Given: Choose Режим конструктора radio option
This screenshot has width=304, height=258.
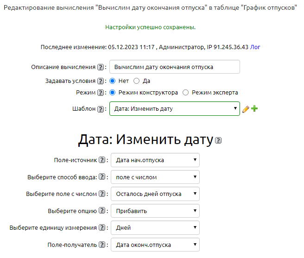Looking at the screenshot, I should [112, 93].
